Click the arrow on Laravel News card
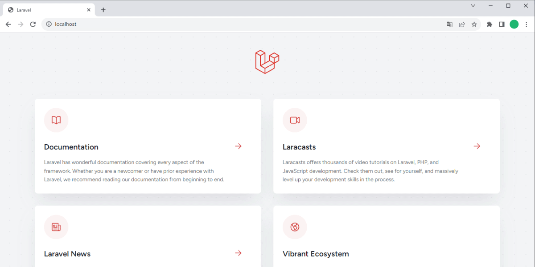 [239, 253]
